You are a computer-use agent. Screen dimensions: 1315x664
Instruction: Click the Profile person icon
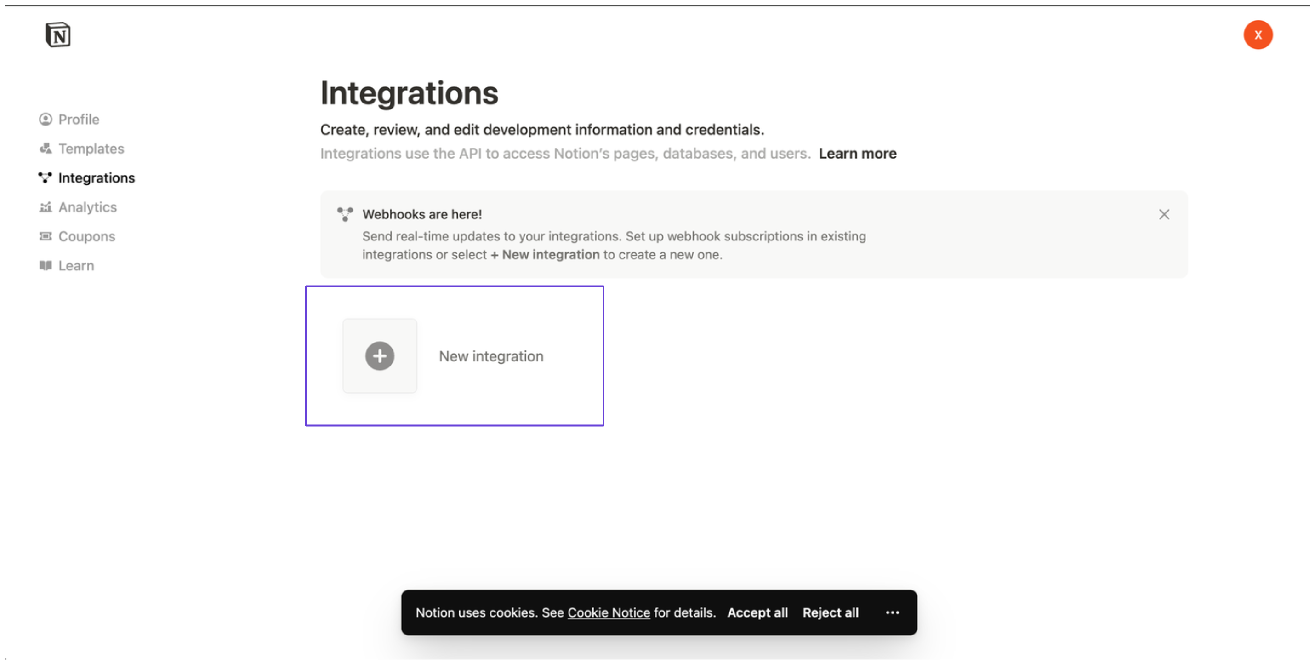click(x=46, y=120)
